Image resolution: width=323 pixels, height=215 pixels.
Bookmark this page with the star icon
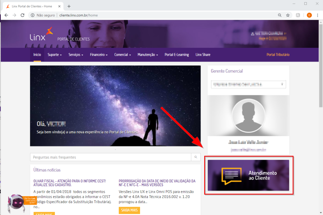tap(288, 15)
